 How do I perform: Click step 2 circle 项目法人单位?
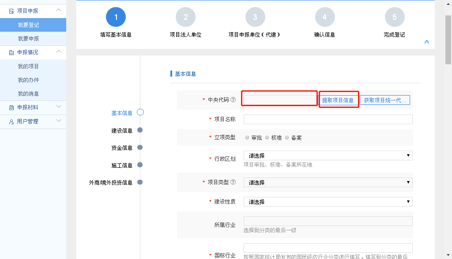tap(185, 17)
